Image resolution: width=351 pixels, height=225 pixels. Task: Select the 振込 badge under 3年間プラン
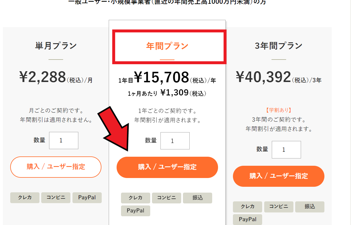(x=309, y=207)
